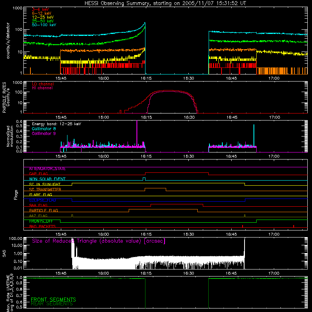The height and width of the screenshot is (312, 312).
Task: Click the 15:45 tick label under the SAS panel
Action: [x=61, y=273]
